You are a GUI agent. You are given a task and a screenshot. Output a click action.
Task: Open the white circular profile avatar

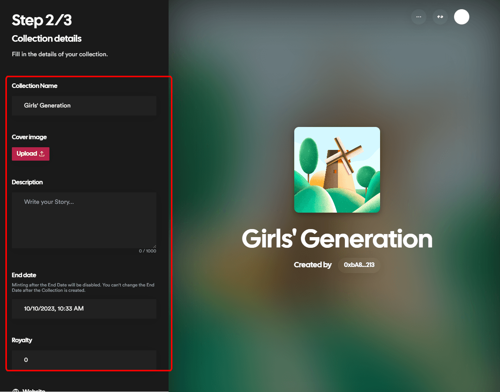pyautogui.click(x=462, y=17)
